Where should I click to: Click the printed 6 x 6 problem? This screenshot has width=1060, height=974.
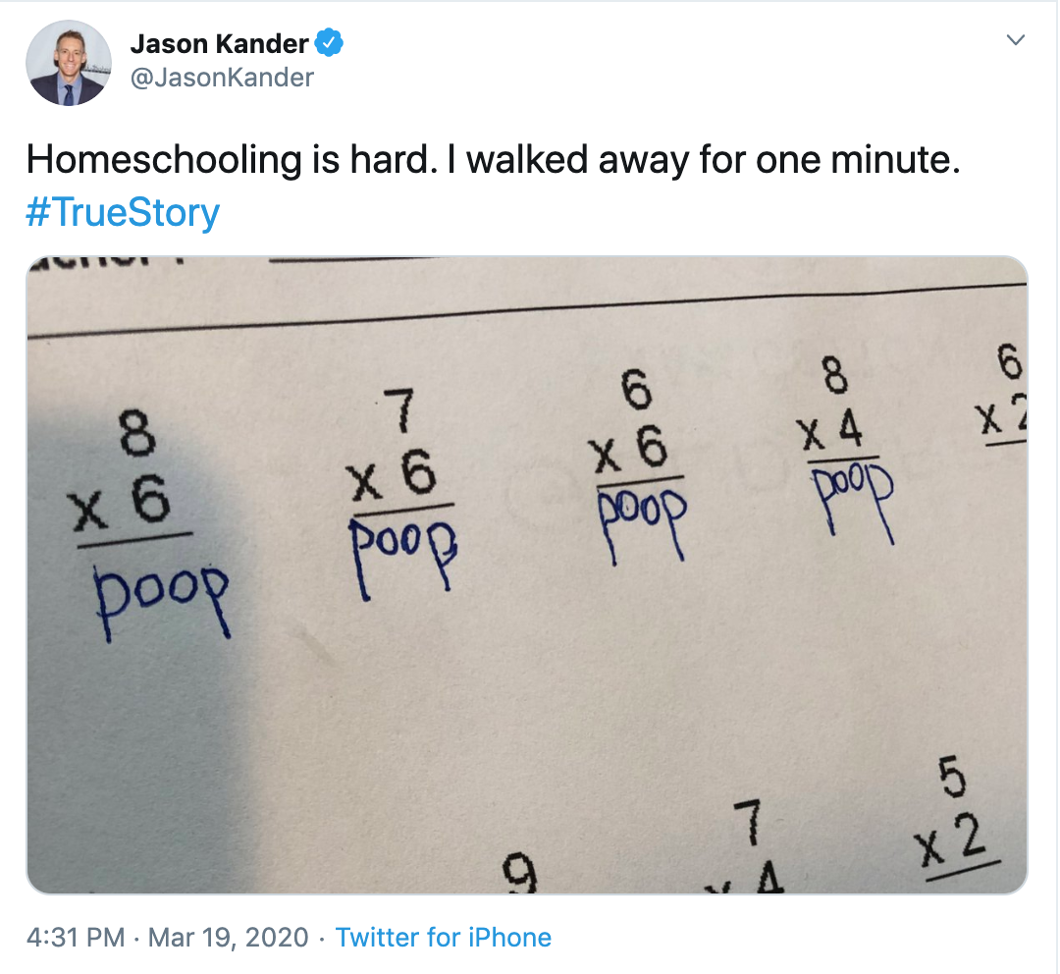click(635, 427)
